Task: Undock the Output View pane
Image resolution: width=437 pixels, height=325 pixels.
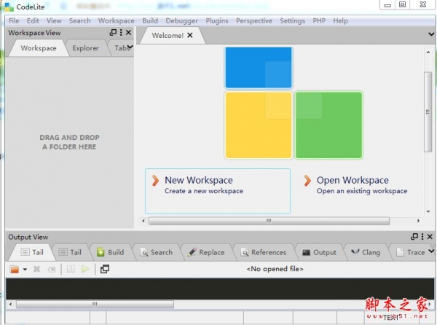Action: (414, 236)
